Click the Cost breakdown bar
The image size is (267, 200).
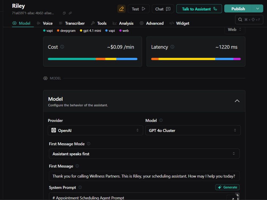point(93,59)
